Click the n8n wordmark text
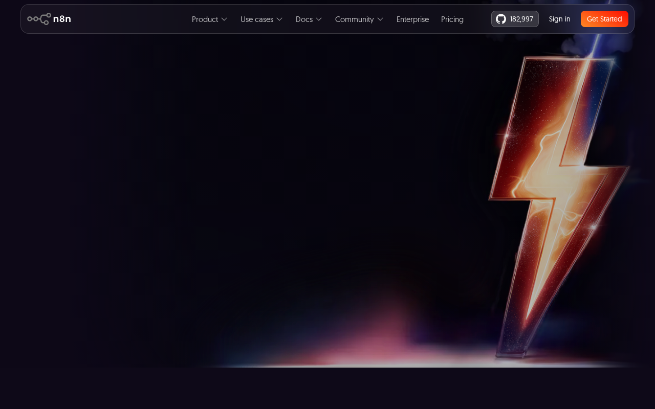This screenshot has height=409, width=655. tap(62, 19)
